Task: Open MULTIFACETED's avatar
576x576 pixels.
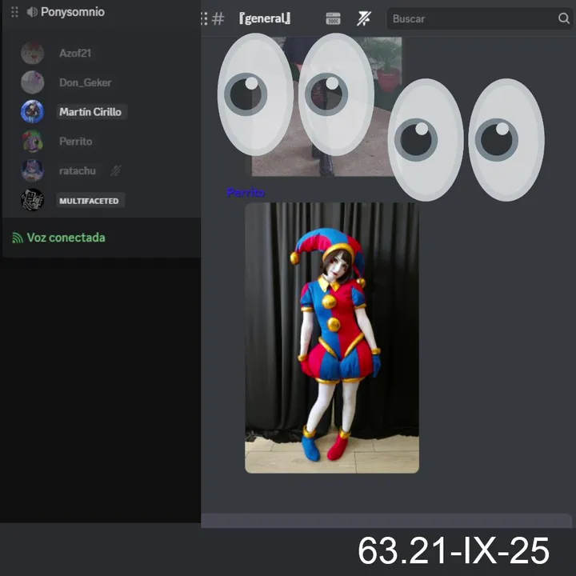Action: coord(32,200)
